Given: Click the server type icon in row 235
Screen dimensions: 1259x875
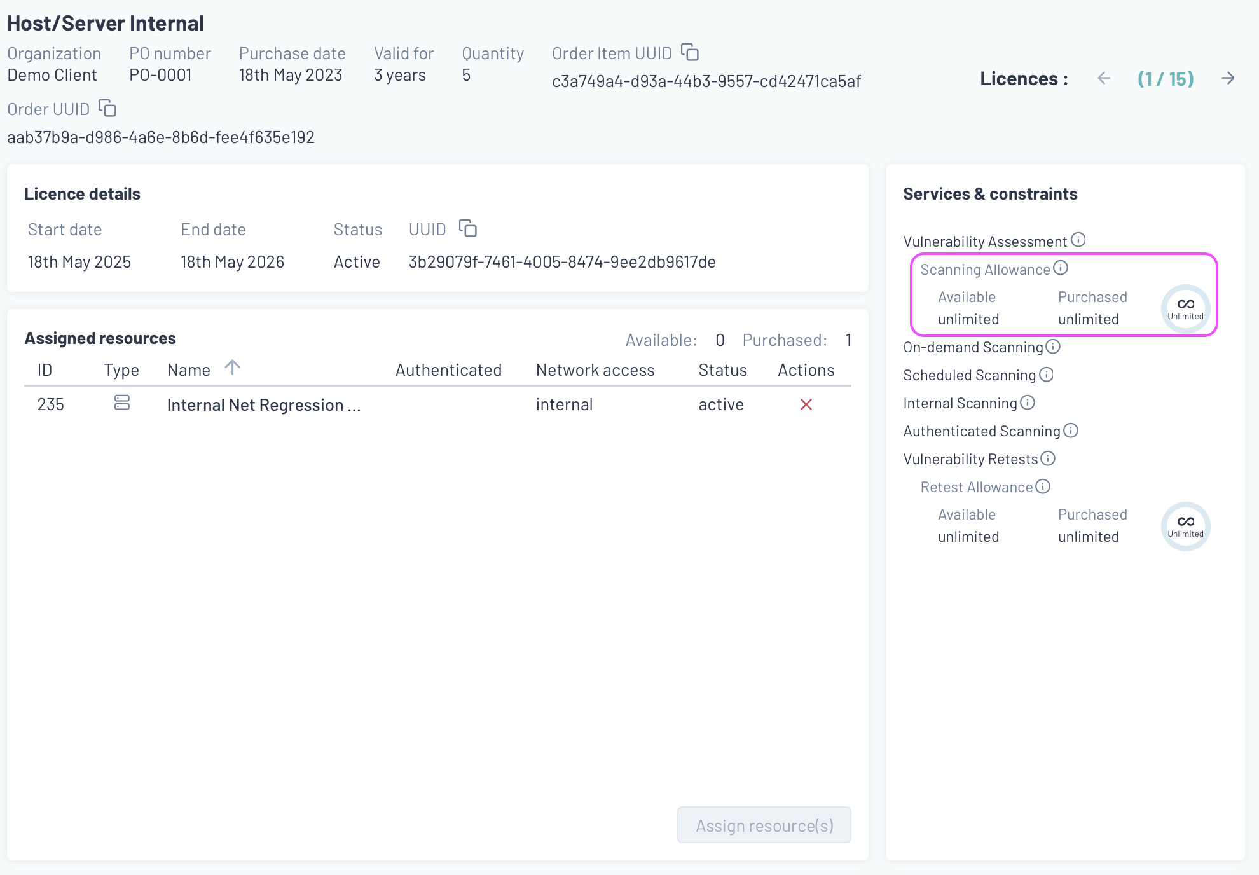Looking at the screenshot, I should pyautogui.click(x=122, y=403).
